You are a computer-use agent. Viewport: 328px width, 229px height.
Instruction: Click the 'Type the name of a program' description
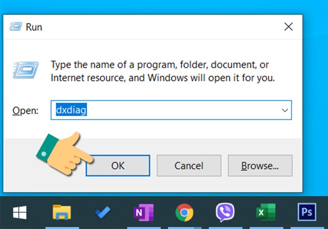coord(162,71)
